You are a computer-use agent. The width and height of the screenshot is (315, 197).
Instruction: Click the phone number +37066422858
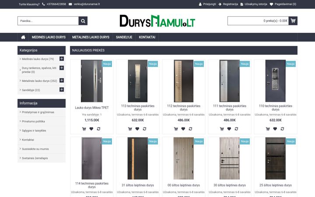pos(56,4)
